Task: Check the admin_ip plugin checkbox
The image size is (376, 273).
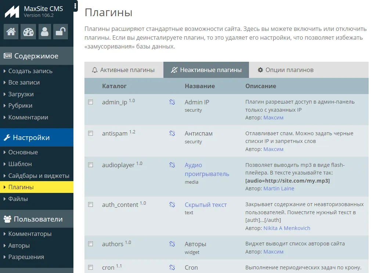Action: [x=91, y=102]
